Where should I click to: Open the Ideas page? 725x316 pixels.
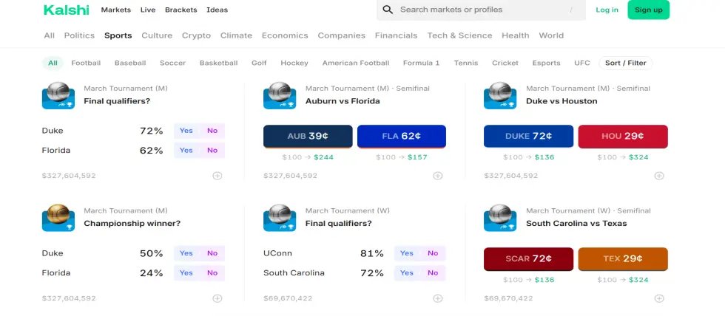(x=217, y=10)
